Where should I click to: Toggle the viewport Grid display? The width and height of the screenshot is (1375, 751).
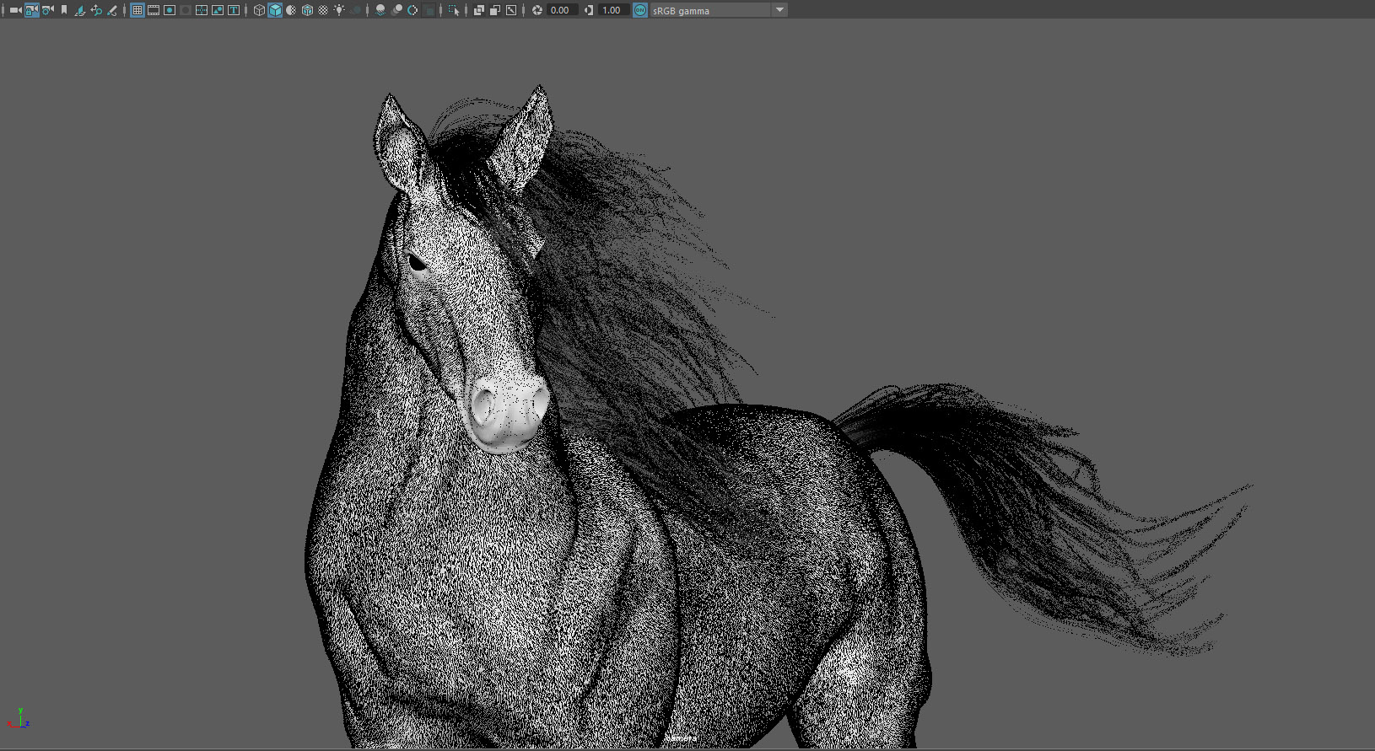tap(137, 10)
